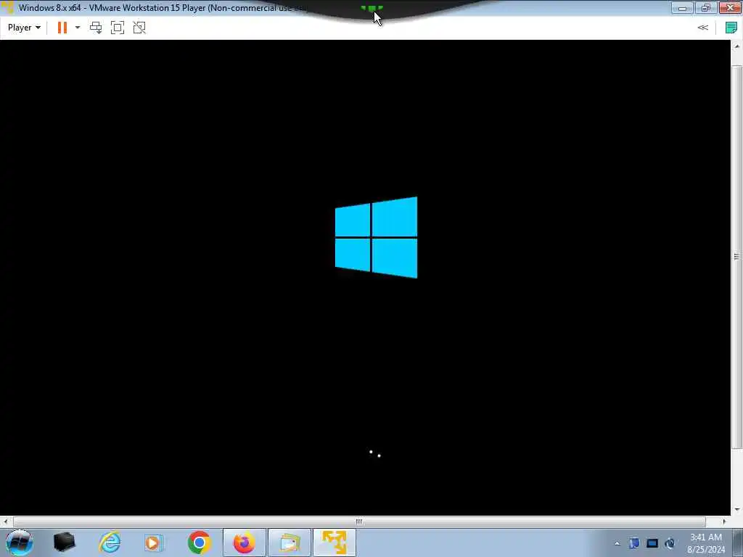This screenshot has width=743, height=557.
Task: Click the Windows logo in the VM screen
Action: point(377,237)
